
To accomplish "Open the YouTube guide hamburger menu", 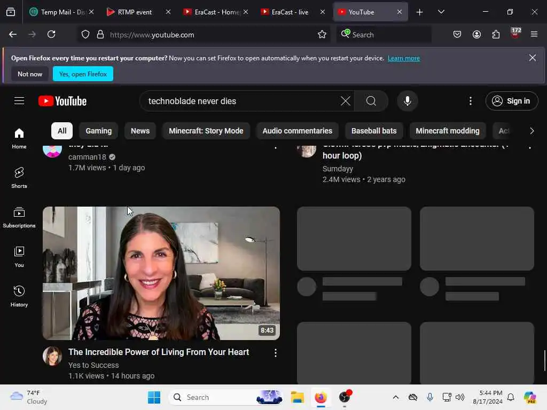I will (x=19, y=101).
